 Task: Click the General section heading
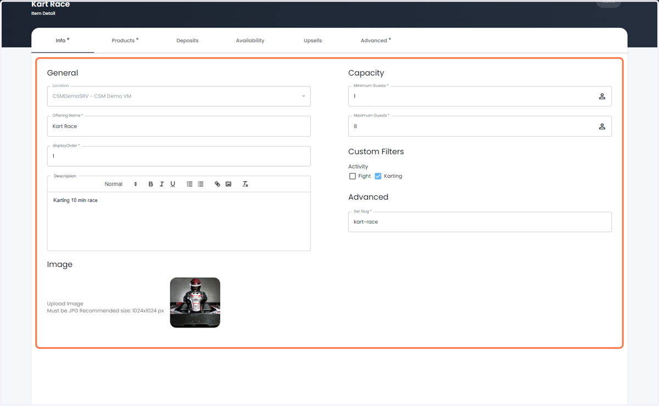[63, 73]
